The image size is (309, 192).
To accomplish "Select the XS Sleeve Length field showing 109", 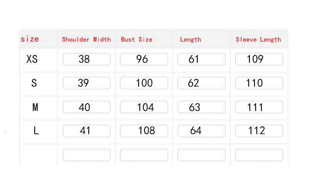I will [x=259, y=59].
